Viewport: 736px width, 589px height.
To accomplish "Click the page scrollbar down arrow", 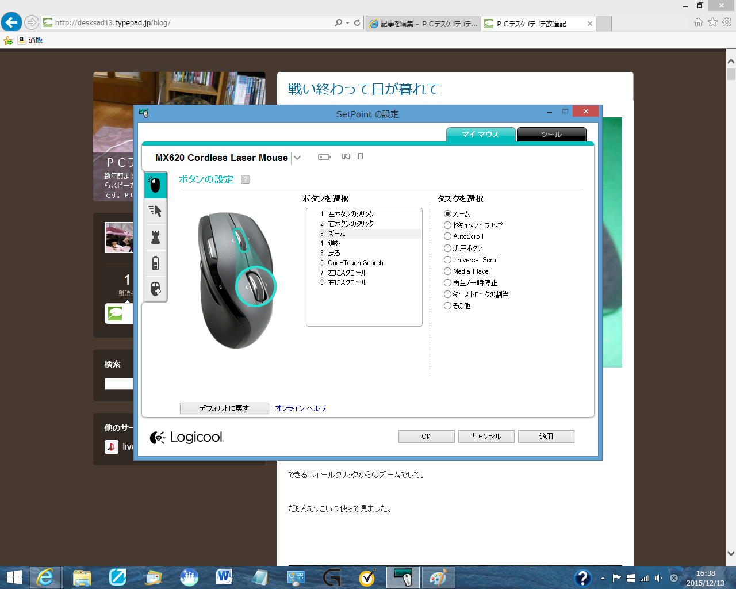I will 731,554.
